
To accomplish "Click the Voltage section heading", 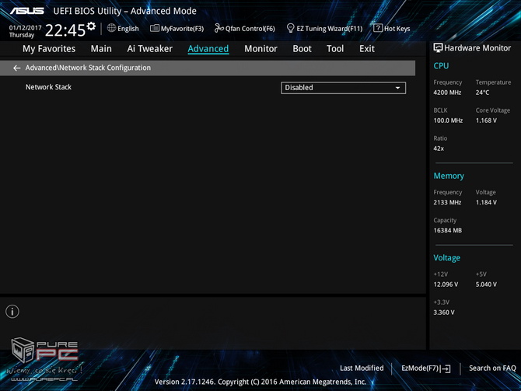I will tap(446, 258).
